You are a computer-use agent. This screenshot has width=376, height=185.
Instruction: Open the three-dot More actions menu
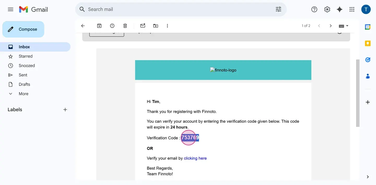pos(167,26)
